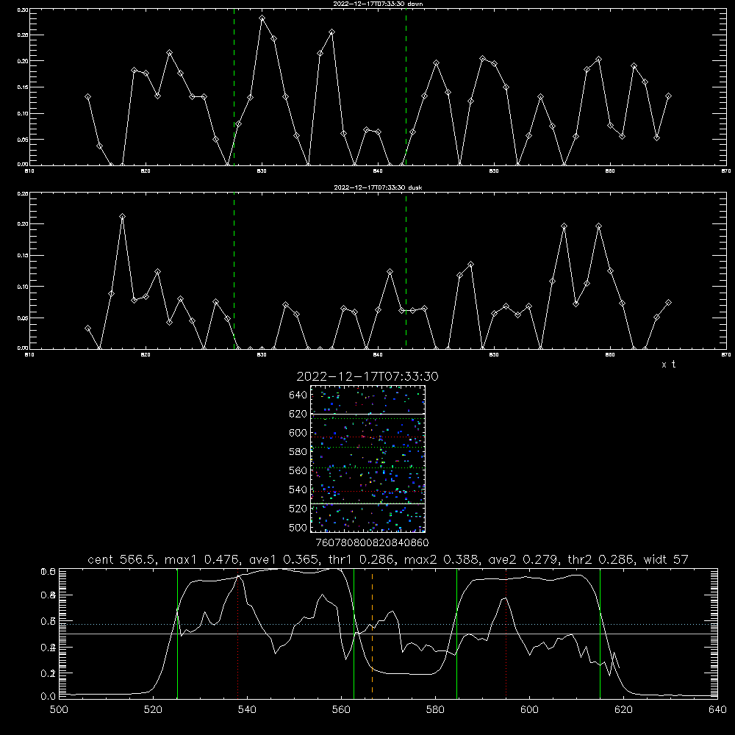Image resolution: width=735 pixels, height=735 pixels.
Task: Click the y-axis label 640 of the image panel
Action: click(298, 395)
